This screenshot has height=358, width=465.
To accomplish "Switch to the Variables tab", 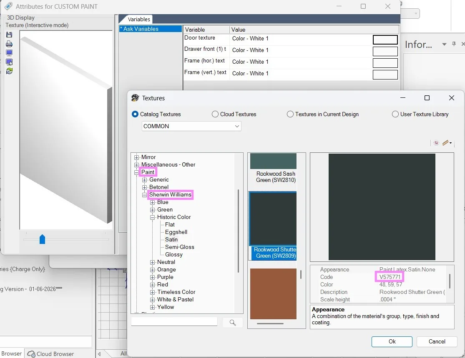I will pos(139,19).
